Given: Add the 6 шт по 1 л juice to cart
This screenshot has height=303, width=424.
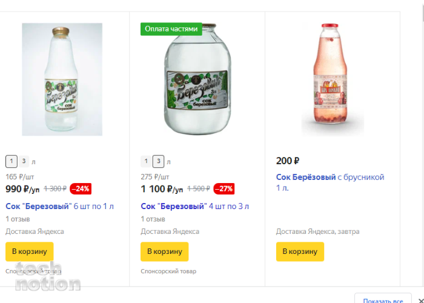Looking at the screenshot, I should click(x=30, y=251).
